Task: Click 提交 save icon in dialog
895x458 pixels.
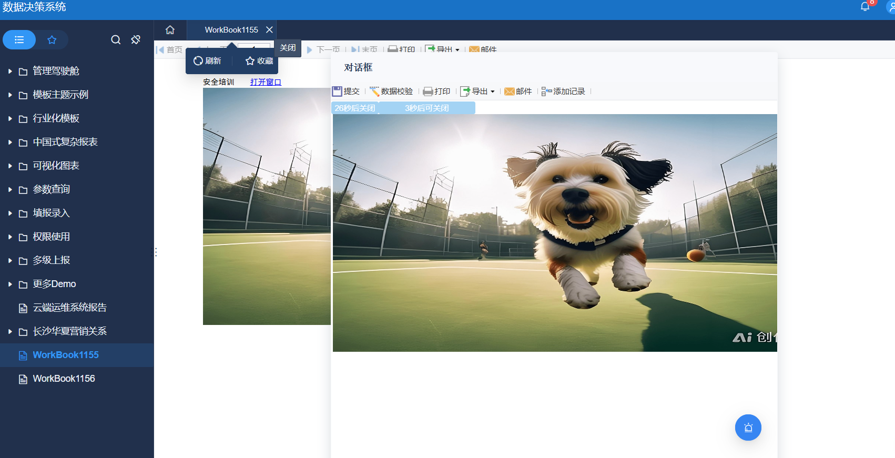Action: tap(346, 91)
